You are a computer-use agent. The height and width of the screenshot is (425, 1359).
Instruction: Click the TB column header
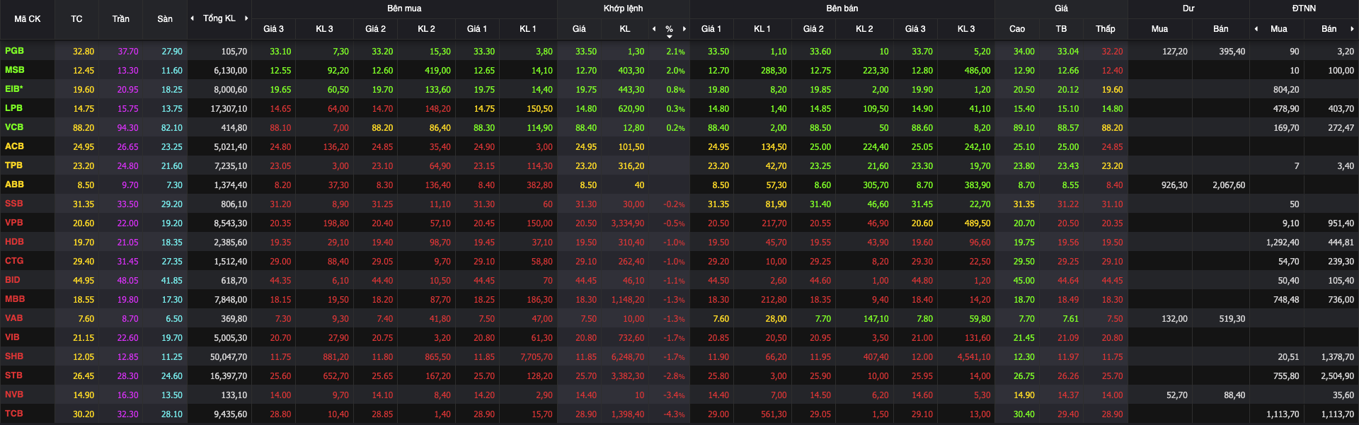click(x=1061, y=29)
